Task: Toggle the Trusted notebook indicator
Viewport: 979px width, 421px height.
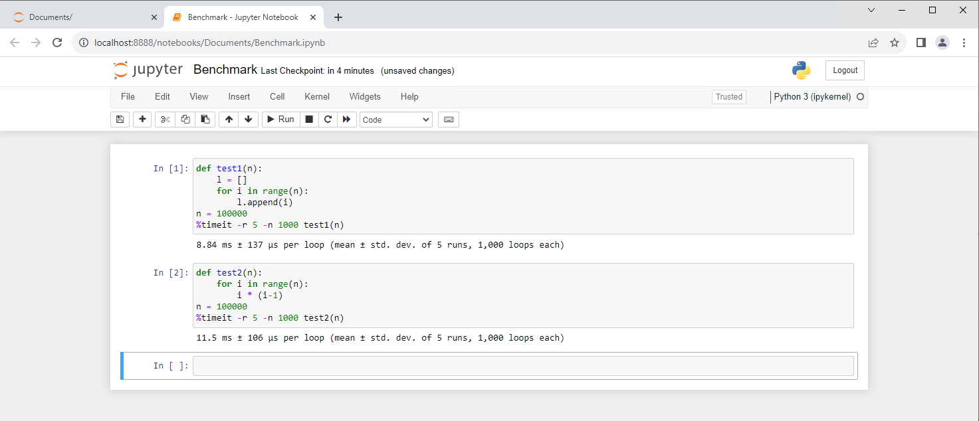Action: point(728,97)
